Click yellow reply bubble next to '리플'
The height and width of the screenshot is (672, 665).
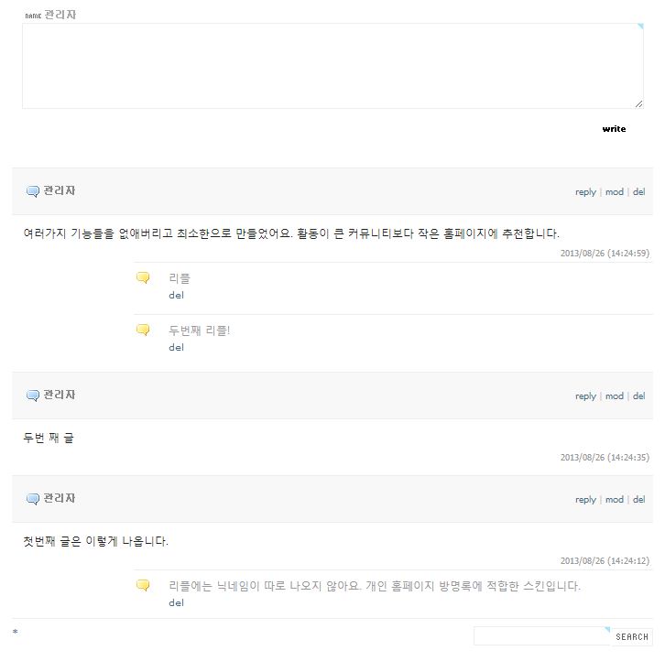point(143,278)
